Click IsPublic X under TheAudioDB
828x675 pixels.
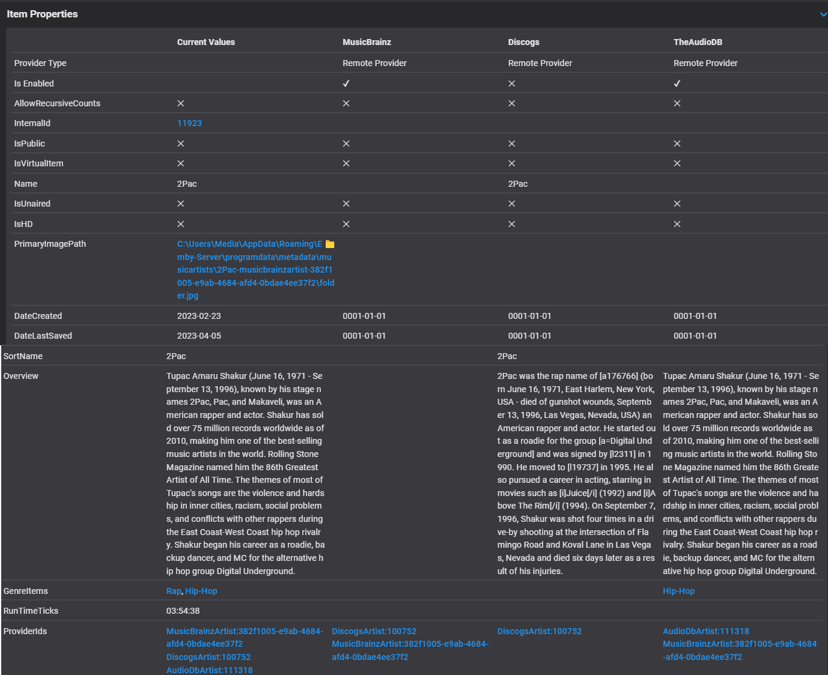[x=677, y=144]
